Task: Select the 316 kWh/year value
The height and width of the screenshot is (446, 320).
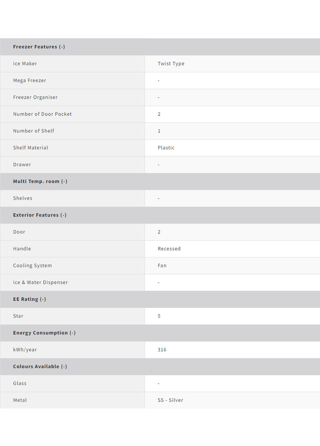Action: point(162,350)
